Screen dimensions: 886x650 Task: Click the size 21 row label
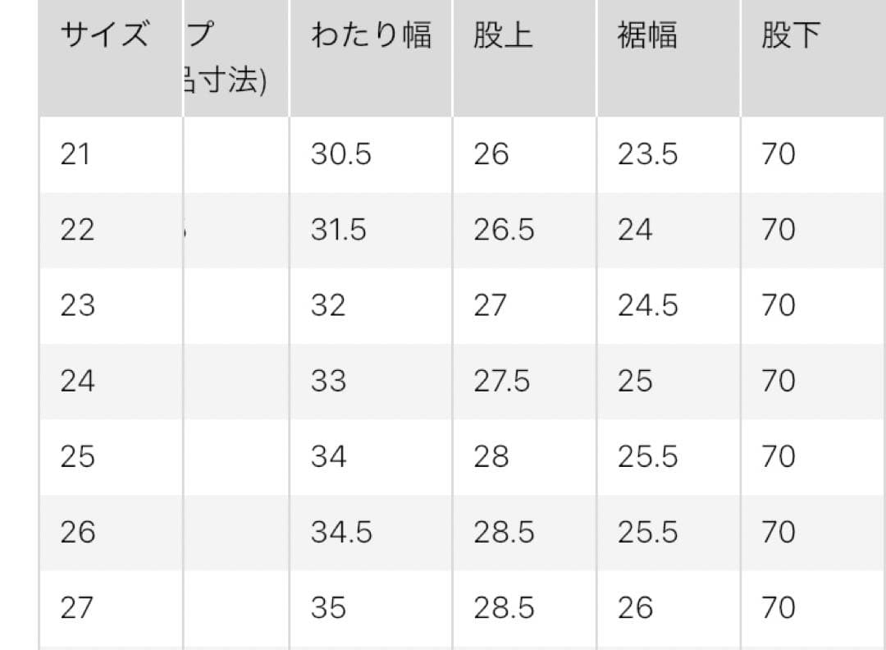tap(75, 154)
